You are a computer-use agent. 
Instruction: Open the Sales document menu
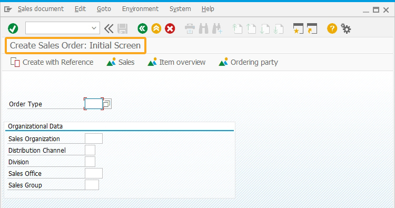click(41, 9)
